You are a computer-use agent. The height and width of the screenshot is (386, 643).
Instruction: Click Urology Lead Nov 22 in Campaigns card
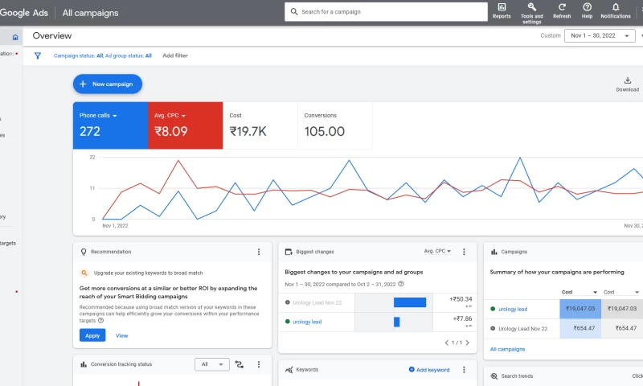pyautogui.click(x=523, y=329)
